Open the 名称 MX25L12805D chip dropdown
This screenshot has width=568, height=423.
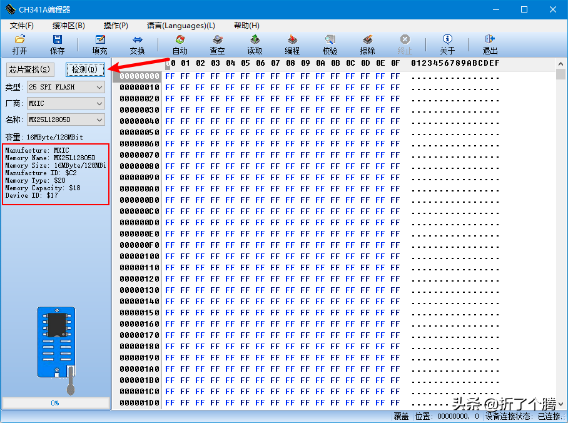point(66,120)
